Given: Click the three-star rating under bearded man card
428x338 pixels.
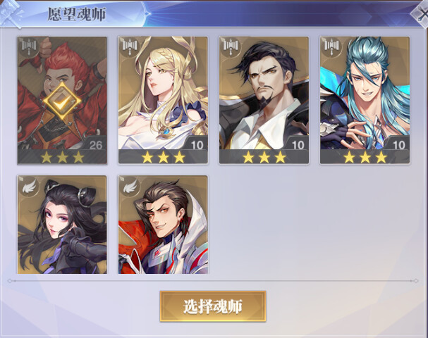Looking at the screenshot, I should 264,157.
